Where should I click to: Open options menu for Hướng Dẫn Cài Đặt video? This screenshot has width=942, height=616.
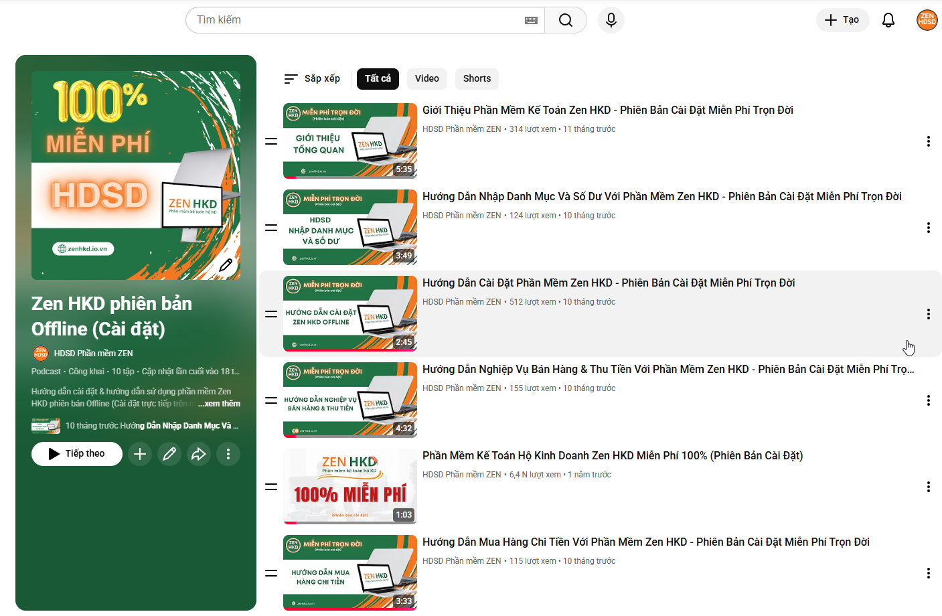click(x=929, y=314)
